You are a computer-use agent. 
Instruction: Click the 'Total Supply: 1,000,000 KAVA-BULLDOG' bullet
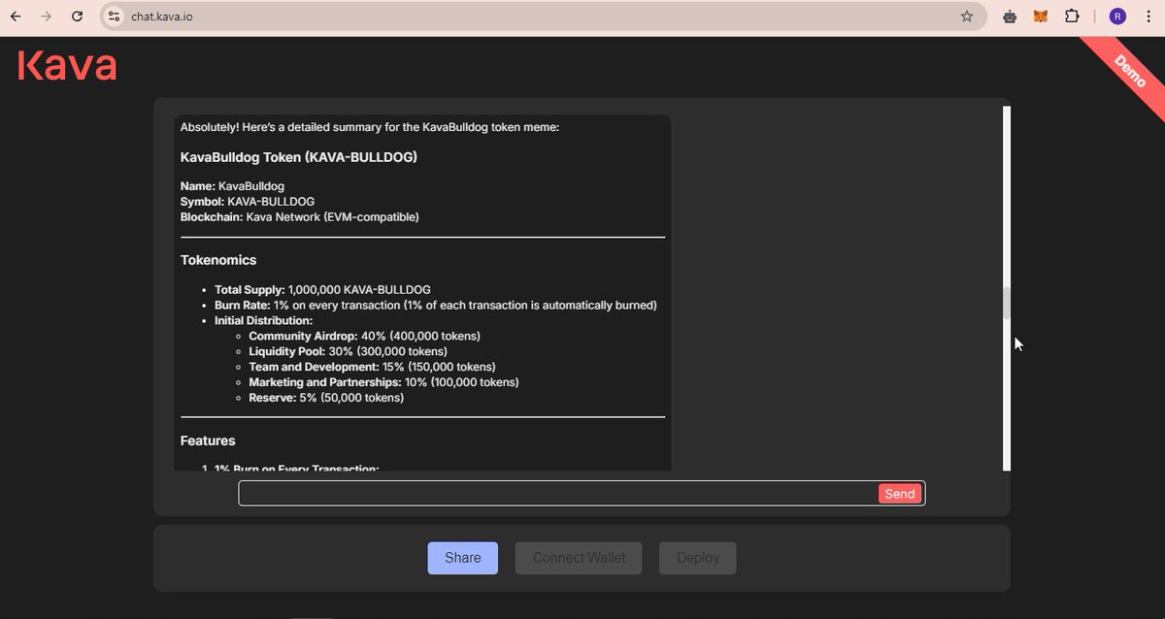coord(322,290)
